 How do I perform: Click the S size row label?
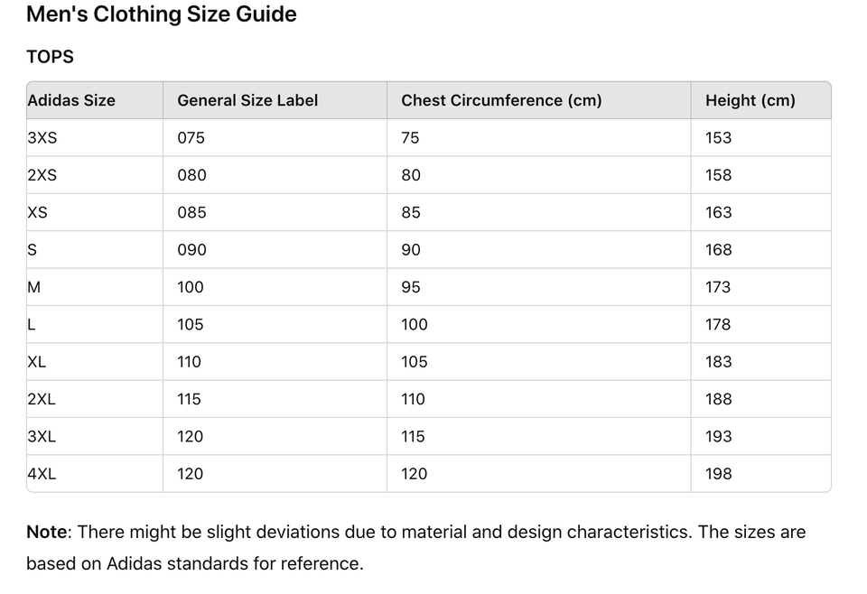tap(33, 250)
